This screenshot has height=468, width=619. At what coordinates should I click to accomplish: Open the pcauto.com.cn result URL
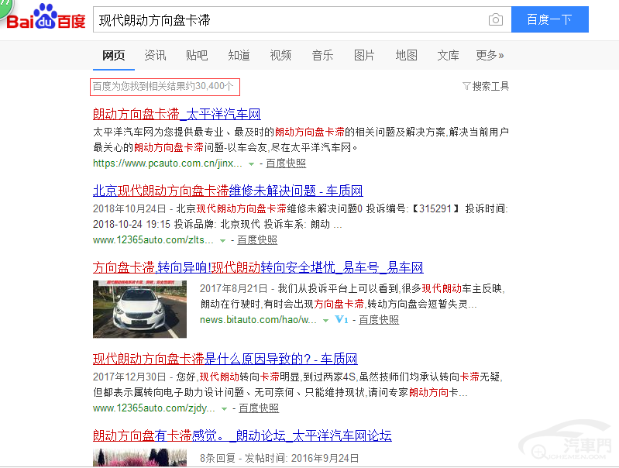(167, 163)
